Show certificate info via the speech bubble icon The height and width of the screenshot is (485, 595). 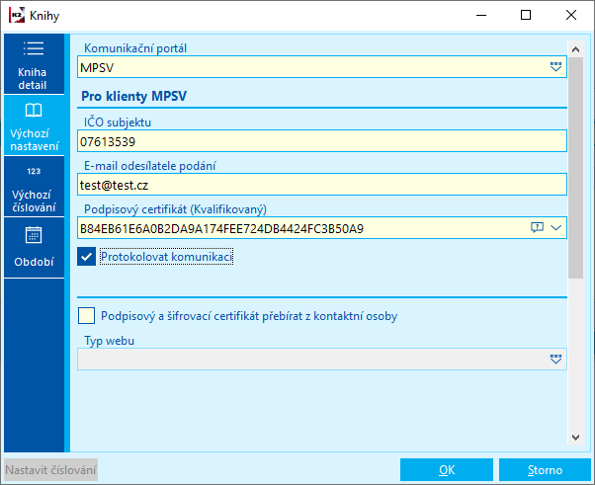coord(537,227)
